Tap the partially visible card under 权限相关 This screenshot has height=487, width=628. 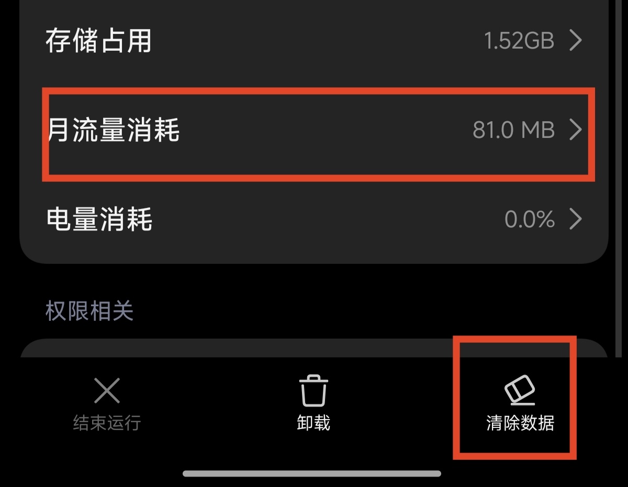(x=314, y=348)
